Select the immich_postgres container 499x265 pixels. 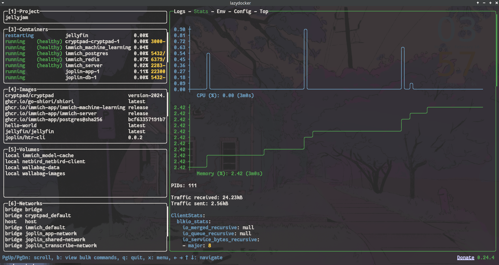(85, 53)
